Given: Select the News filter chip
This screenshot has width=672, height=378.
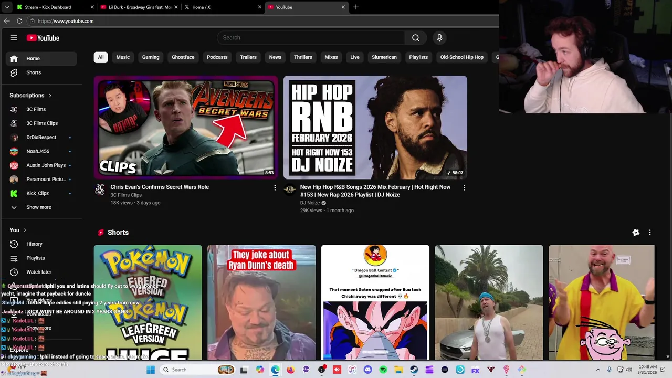Looking at the screenshot, I should [x=275, y=57].
